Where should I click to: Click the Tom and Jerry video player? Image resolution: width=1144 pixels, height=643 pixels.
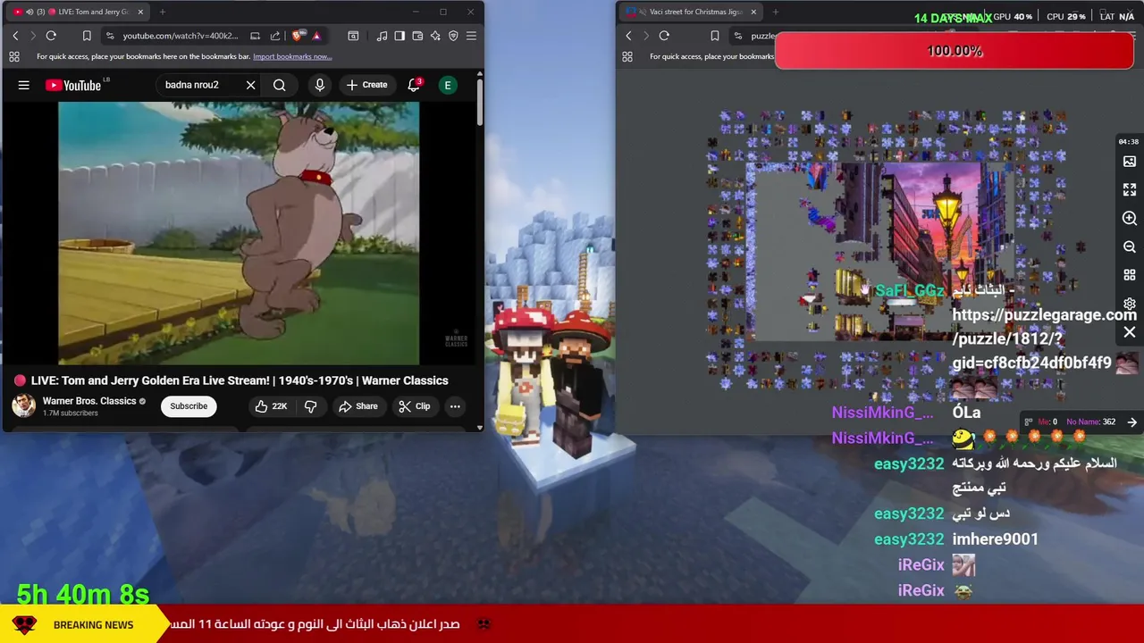coord(239,233)
